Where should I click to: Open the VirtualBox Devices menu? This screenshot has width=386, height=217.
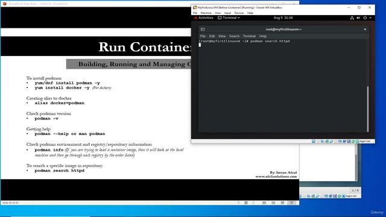tap(239, 13)
